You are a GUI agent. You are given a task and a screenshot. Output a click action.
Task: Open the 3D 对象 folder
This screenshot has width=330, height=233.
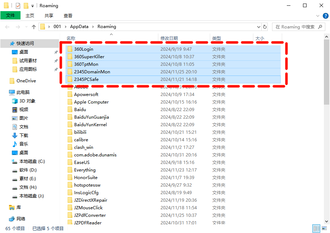click(x=27, y=101)
